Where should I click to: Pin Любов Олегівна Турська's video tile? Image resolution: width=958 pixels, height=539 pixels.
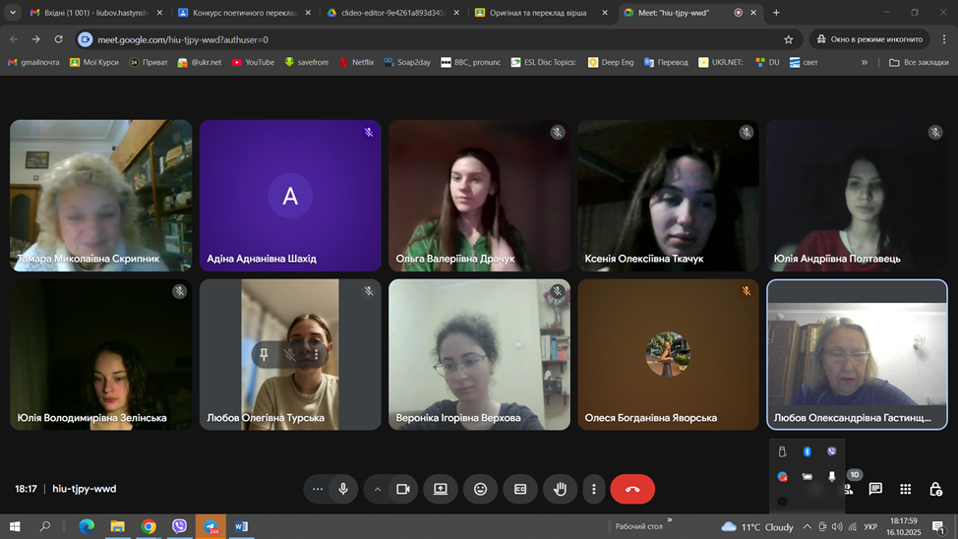[264, 354]
